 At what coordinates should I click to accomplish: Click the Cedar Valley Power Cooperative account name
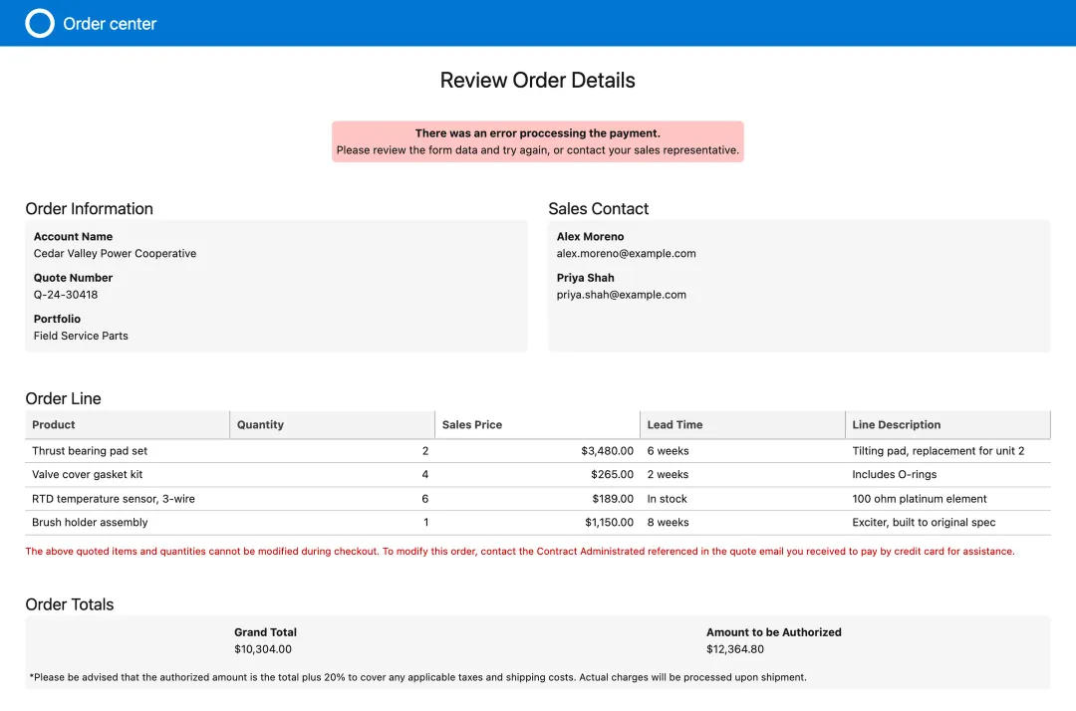[x=115, y=254]
